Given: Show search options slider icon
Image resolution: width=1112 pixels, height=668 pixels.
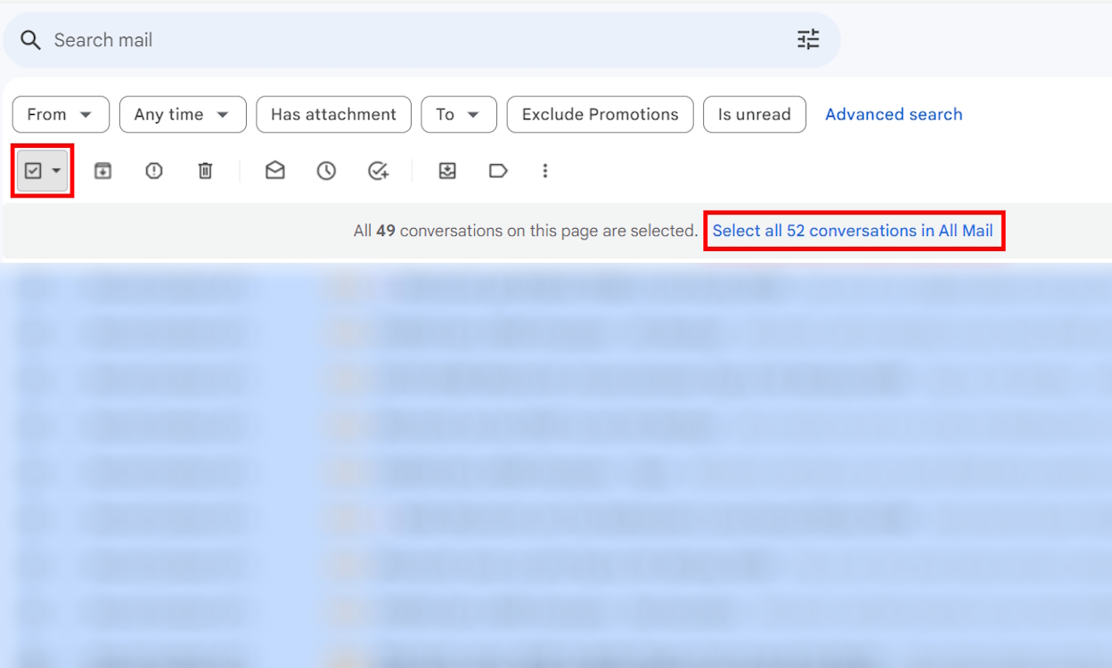Looking at the screenshot, I should point(808,39).
